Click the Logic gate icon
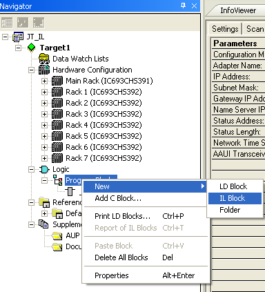The height and width of the screenshot is (292, 265). click(44, 170)
